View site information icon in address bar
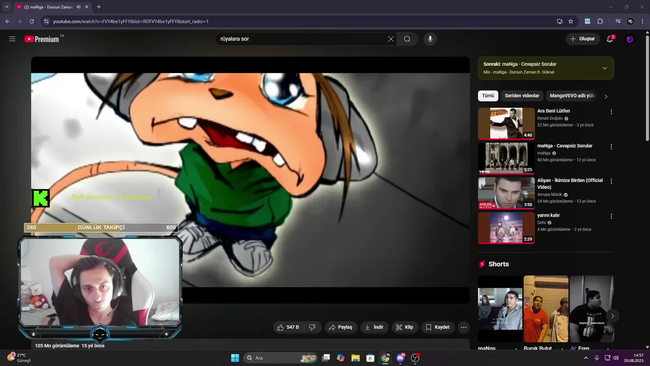Screen dimensions: 650x366 coord(46,21)
